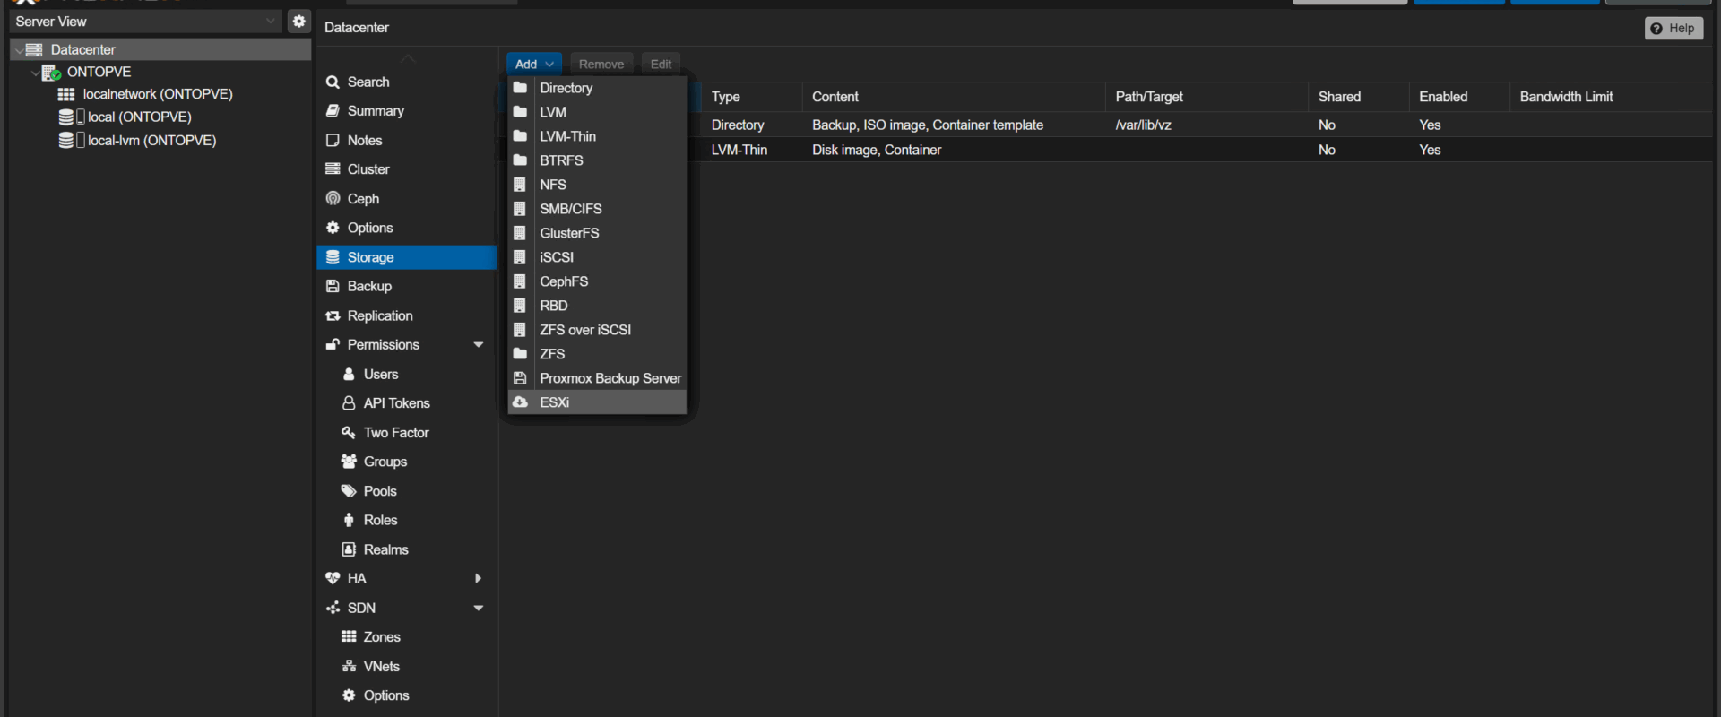The height and width of the screenshot is (717, 1721).
Task: Choose LVM-Thin storage type
Action: click(598, 136)
